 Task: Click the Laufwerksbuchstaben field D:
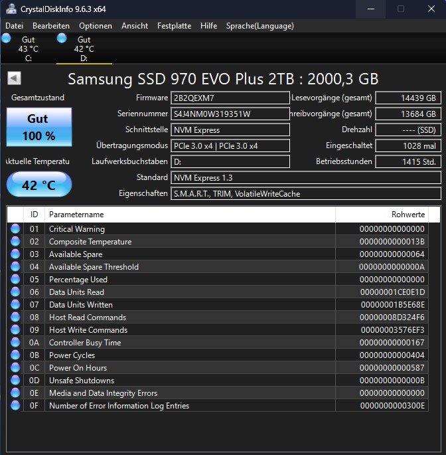(x=230, y=161)
